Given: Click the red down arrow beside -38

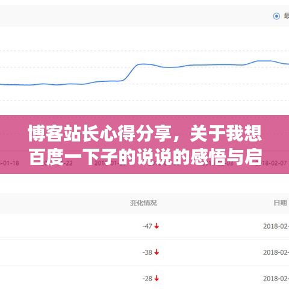Looking at the screenshot, I should click(x=157, y=252).
